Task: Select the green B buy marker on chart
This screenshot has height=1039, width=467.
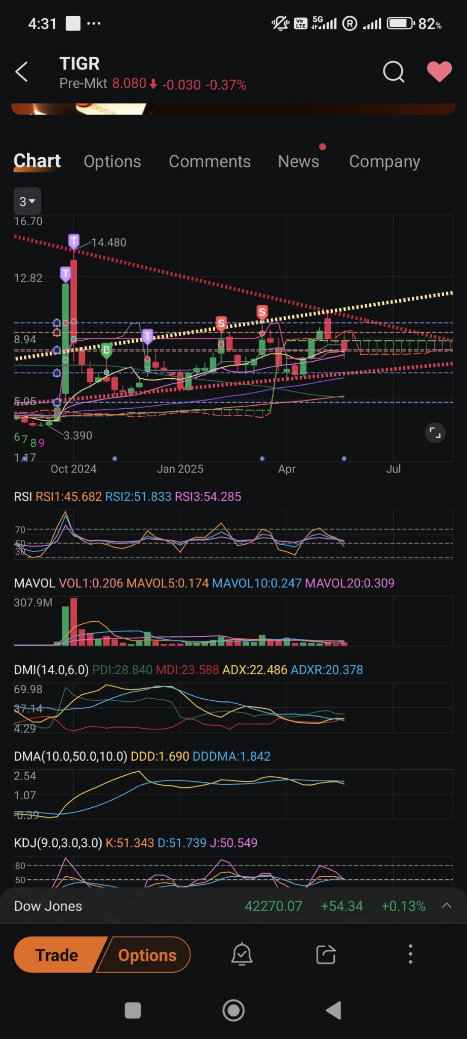Action: coord(106,350)
